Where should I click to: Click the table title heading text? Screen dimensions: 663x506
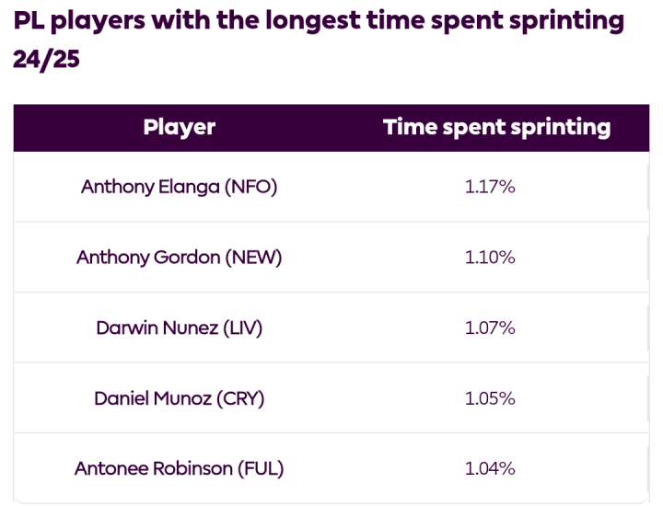319,40
